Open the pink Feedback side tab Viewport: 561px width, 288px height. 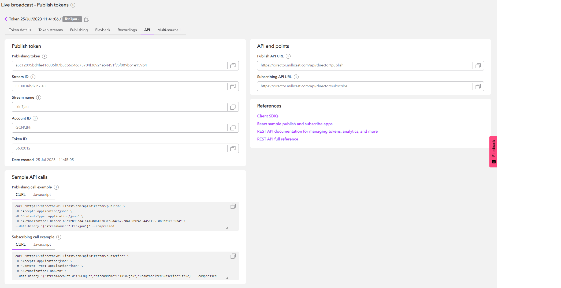(x=493, y=151)
